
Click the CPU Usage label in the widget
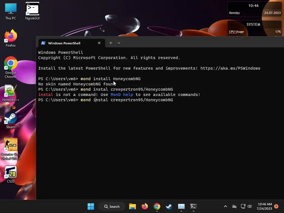[236, 32]
